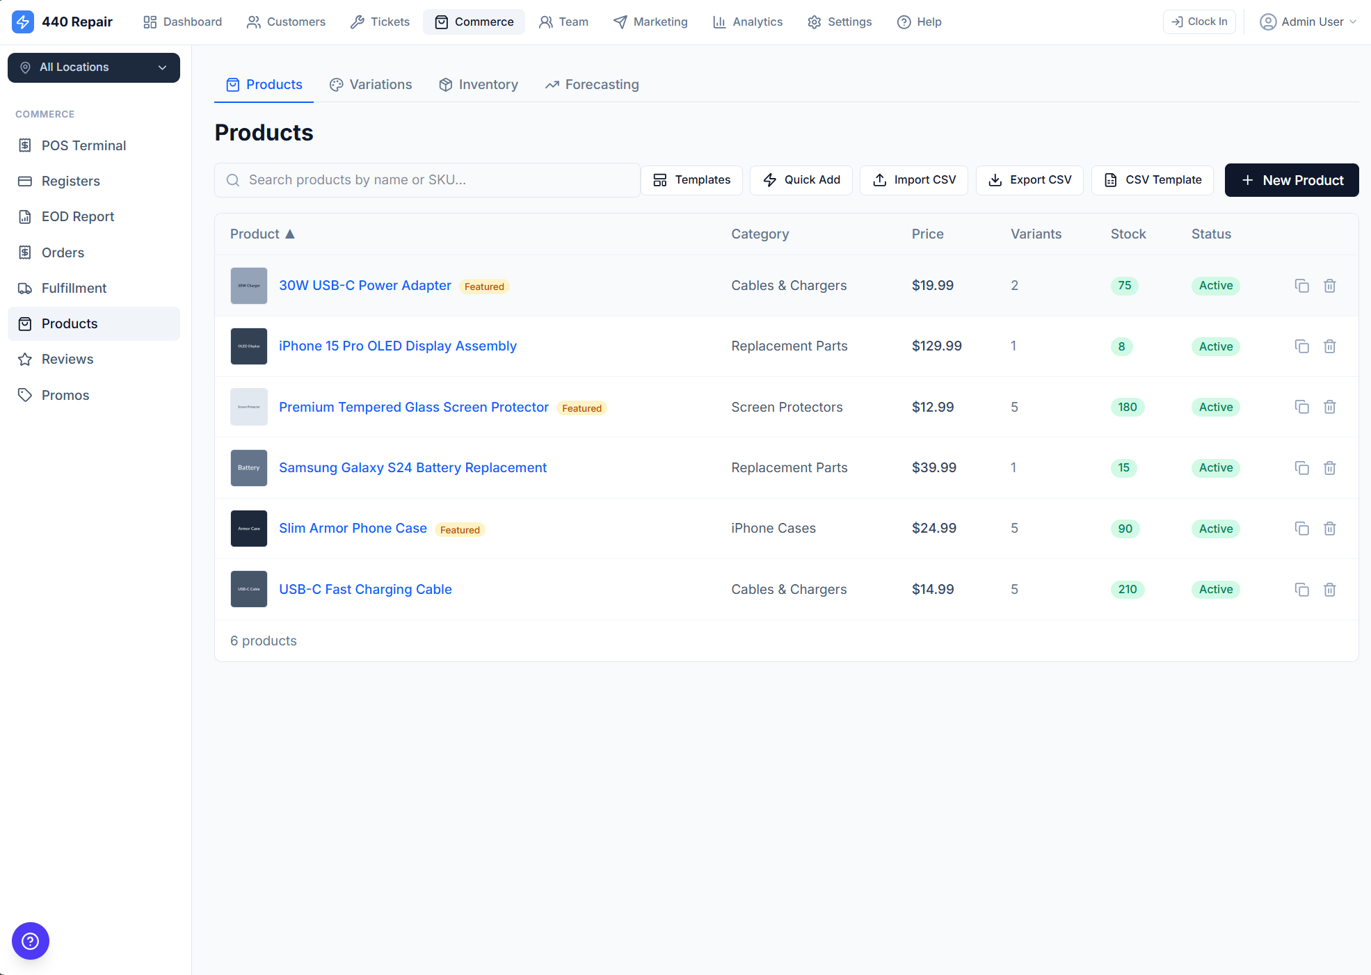Duplicate the 30W USB-C Power Adapter
Viewport: 1371px width, 975px height.
point(1302,285)
